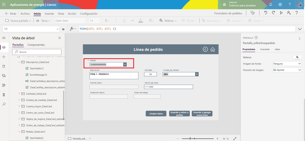Expand Centro_de_costo_DataCard node
The height and width of the screenshot is (141, 305).
tap(19, 112)
